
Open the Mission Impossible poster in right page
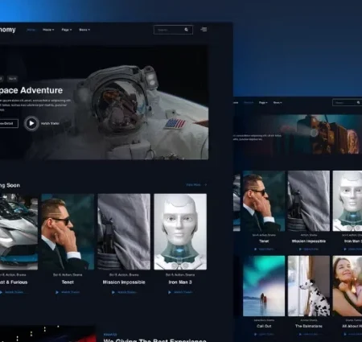309,201
